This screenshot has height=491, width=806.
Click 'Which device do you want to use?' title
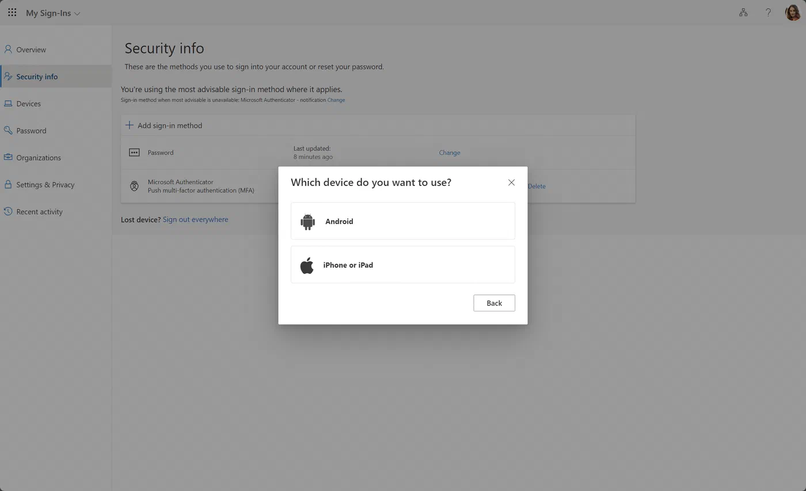371,182
